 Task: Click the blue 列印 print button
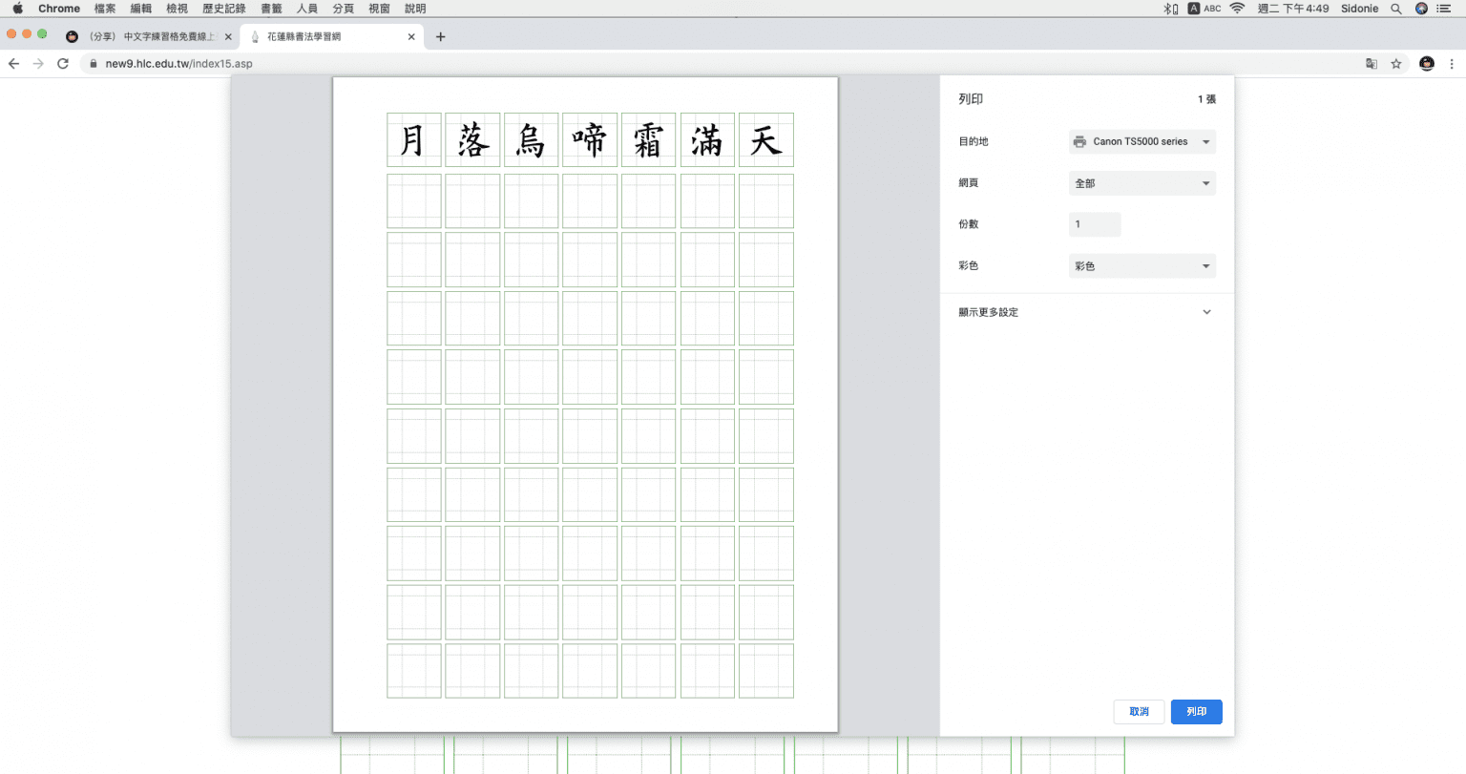pos(1196,712)
